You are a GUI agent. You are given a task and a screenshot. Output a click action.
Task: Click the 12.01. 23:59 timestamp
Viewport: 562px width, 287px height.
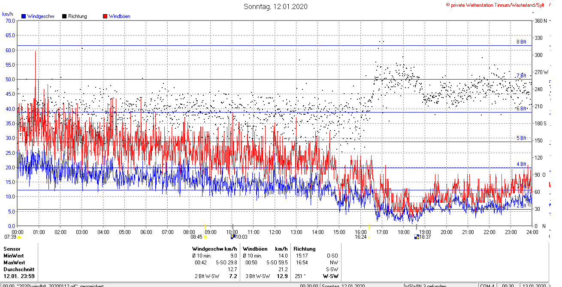(x=19, y=276)
